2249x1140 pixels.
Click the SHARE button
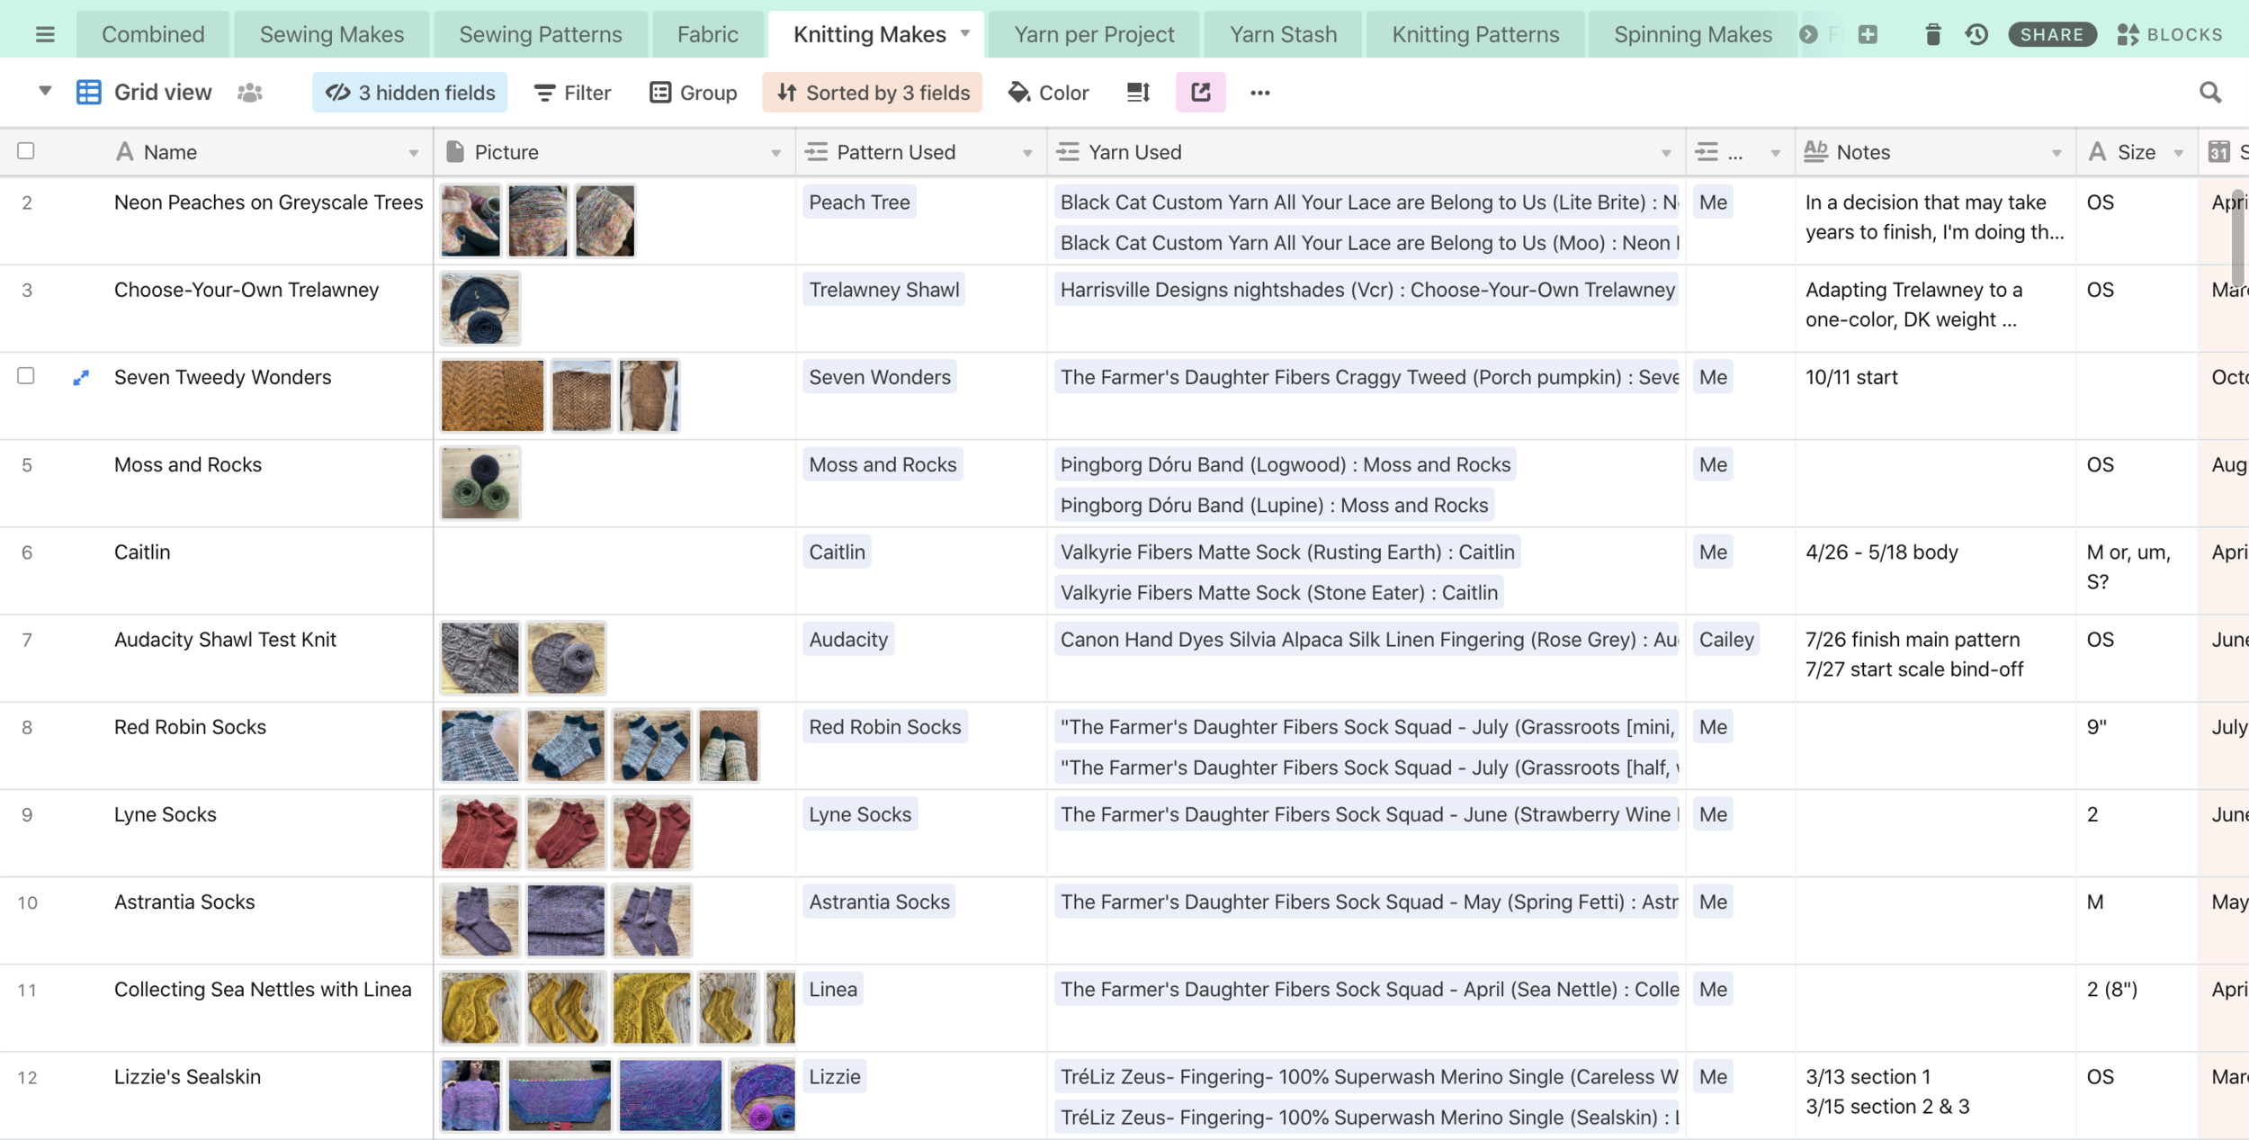(x=2051, y=34)
